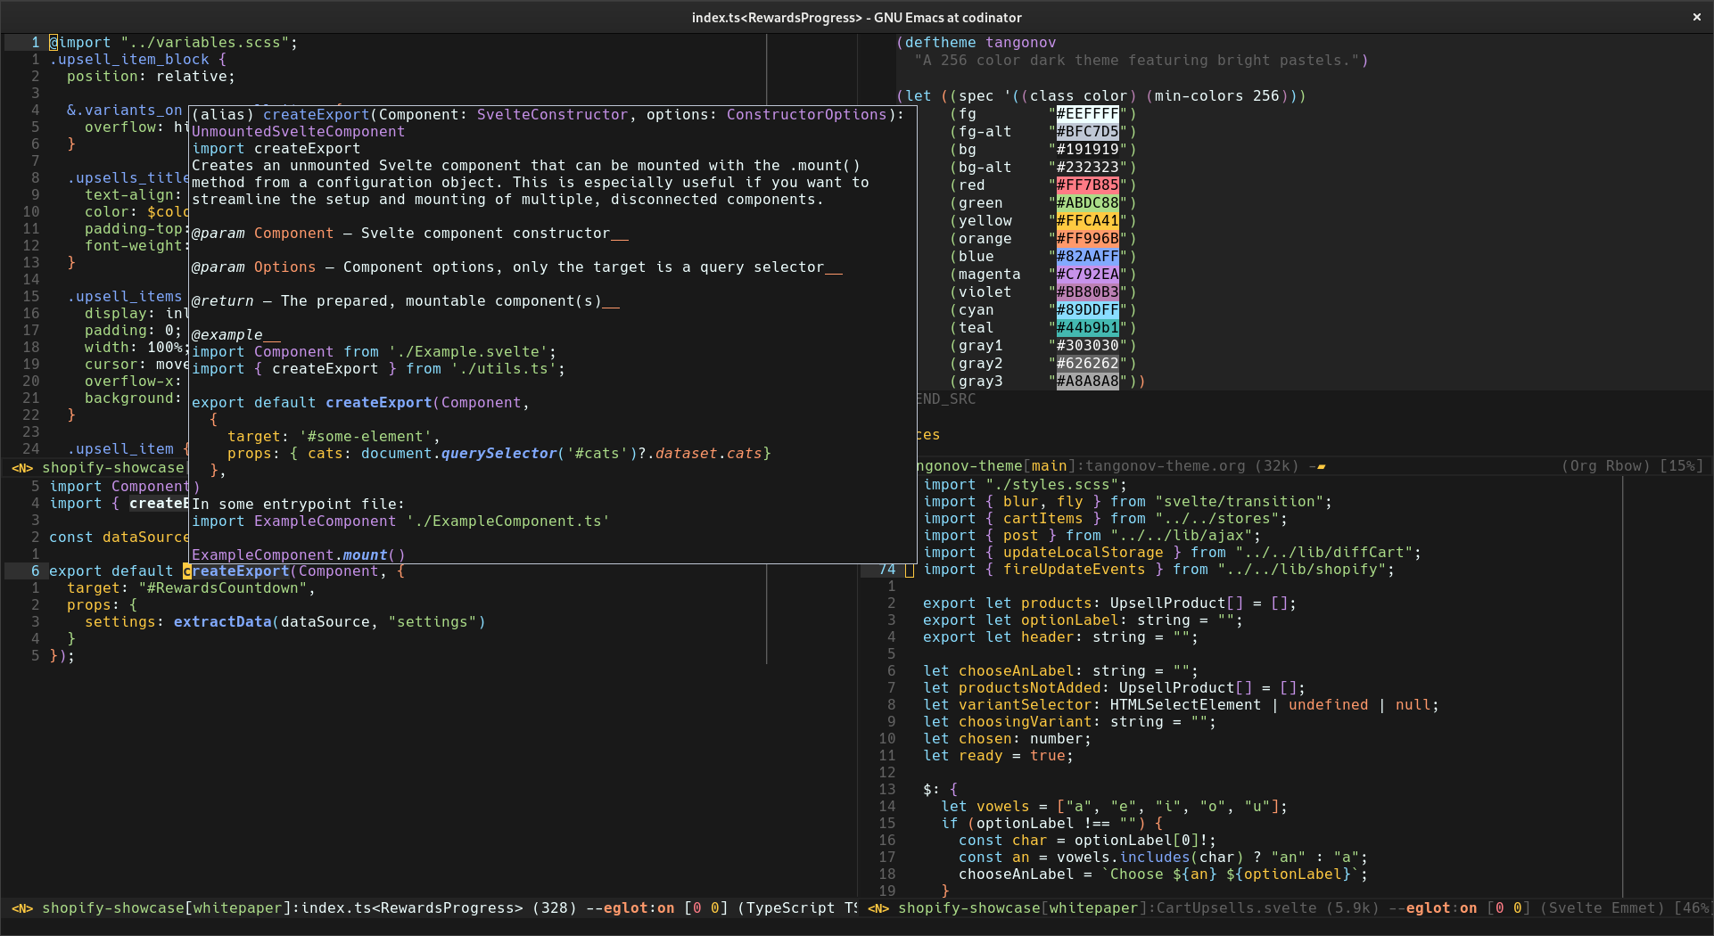Click the #FF996B orange color swatch

pyautogui.click(x=1087, y=239)
